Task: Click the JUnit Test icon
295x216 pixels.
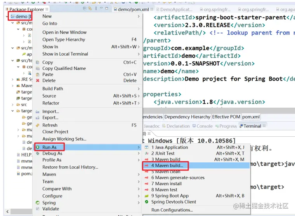Action: 147,153
